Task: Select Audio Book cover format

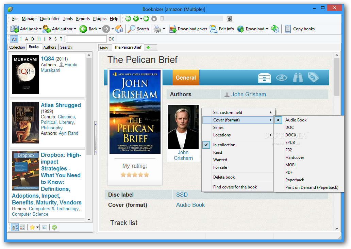Action: 296,120
